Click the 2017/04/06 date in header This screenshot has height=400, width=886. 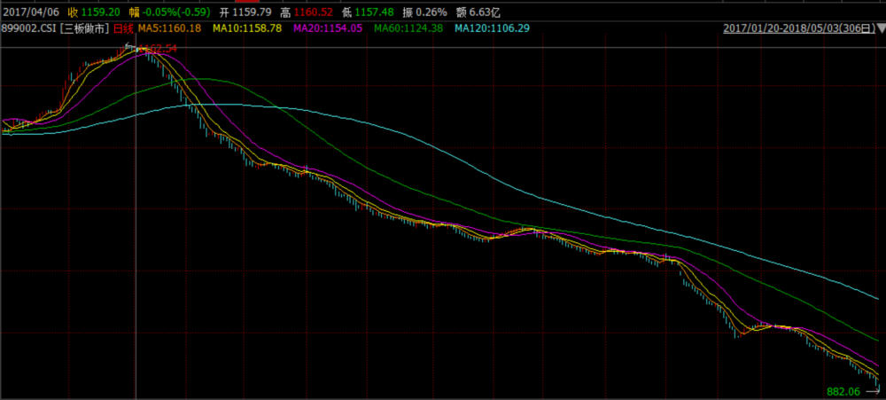point(30,12)
